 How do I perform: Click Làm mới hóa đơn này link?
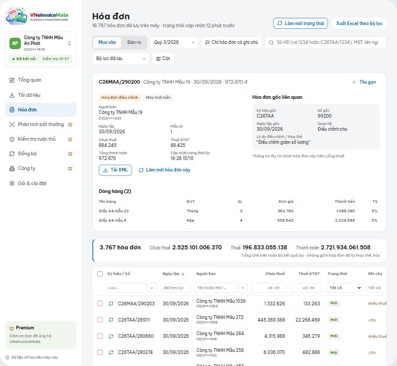(165, 170)
